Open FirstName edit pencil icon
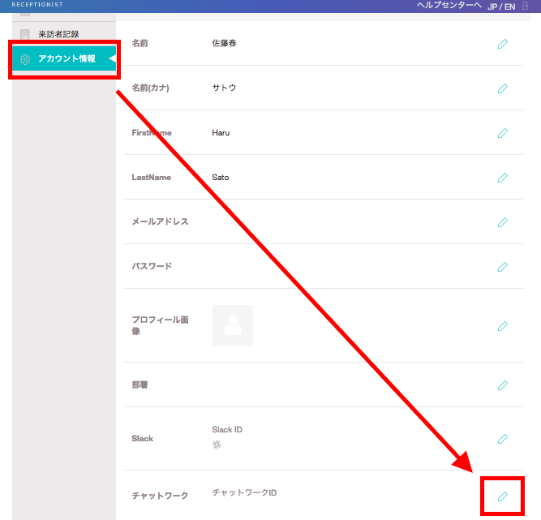Image resolution: width=541 pixels, height=520 pixels. click(502, 133)
